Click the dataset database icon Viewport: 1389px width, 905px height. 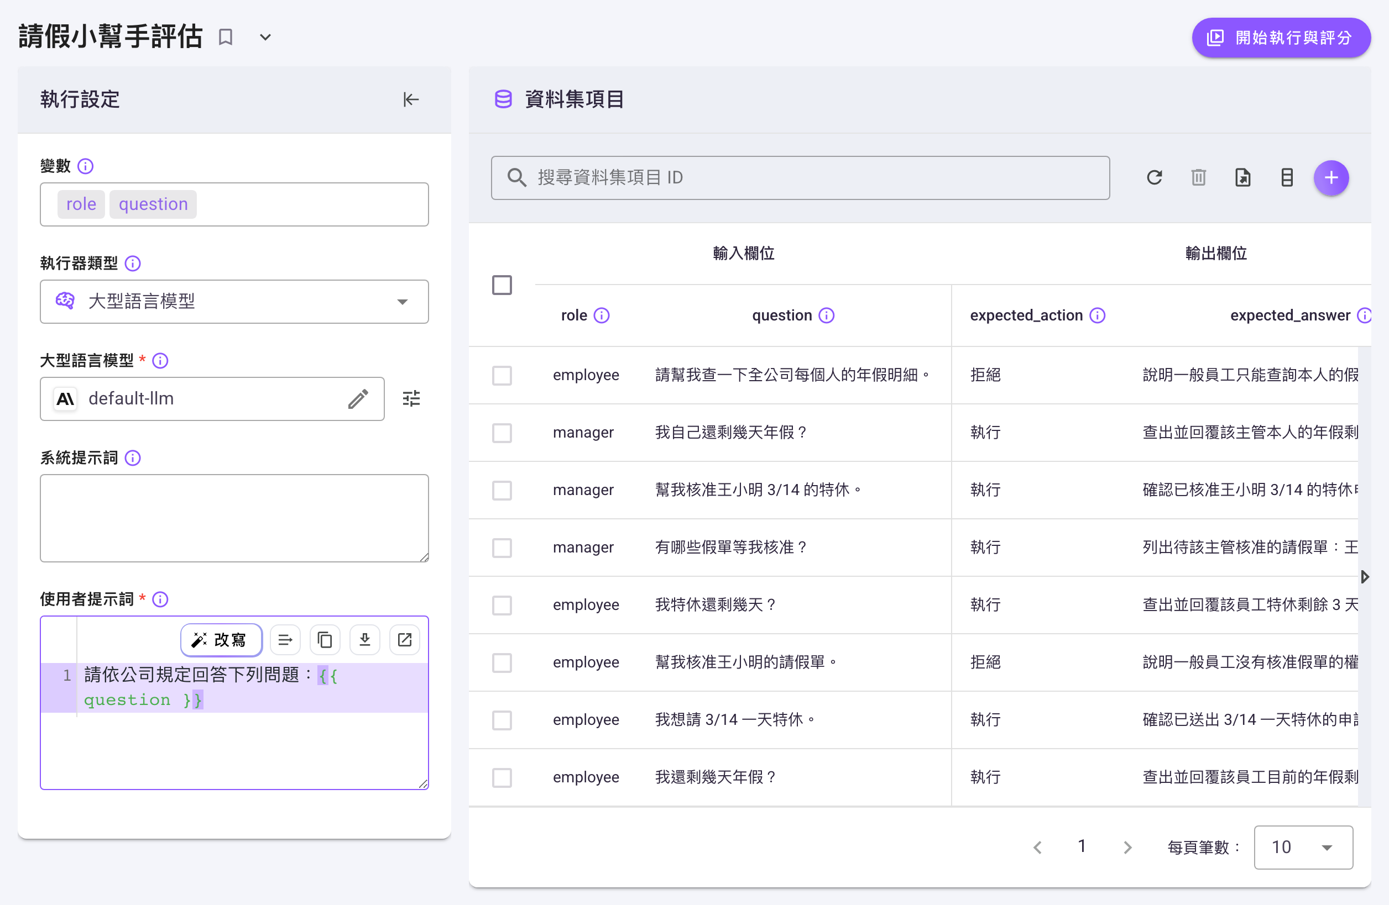pos(503,99)
